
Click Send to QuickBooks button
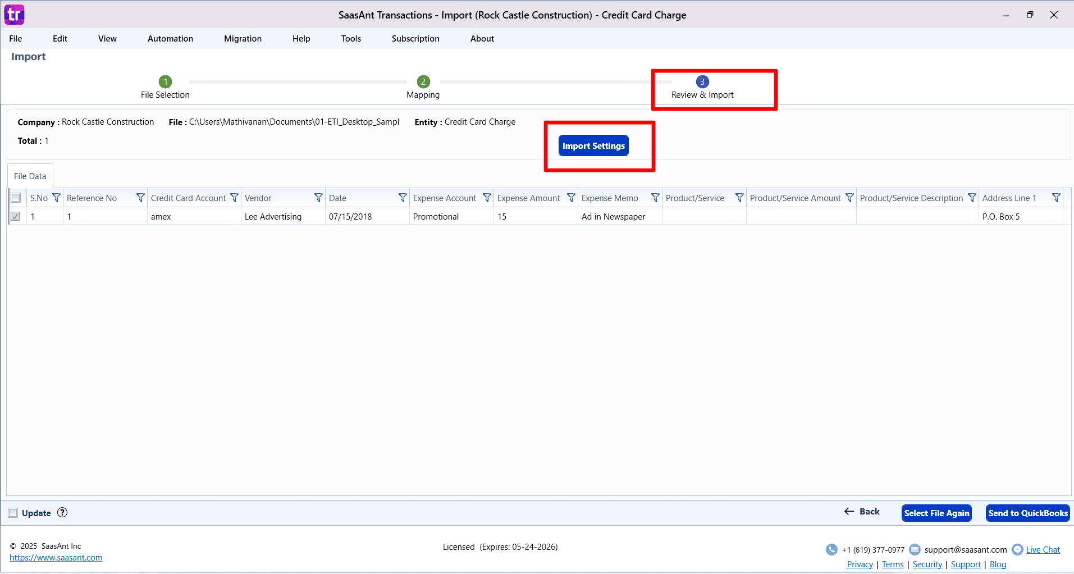[1028, 513]
